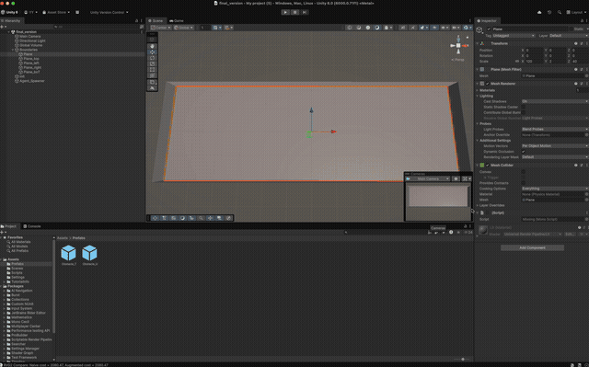589x367 pixels.
Task: Open the Center pivot mode dropdown
Action: click(x=161, y=28)
